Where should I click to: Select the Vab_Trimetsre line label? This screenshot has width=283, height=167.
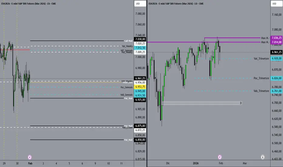(261, 91)
